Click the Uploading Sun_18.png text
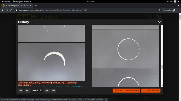This screenshot has height=101, width=181. click(30, 83)
